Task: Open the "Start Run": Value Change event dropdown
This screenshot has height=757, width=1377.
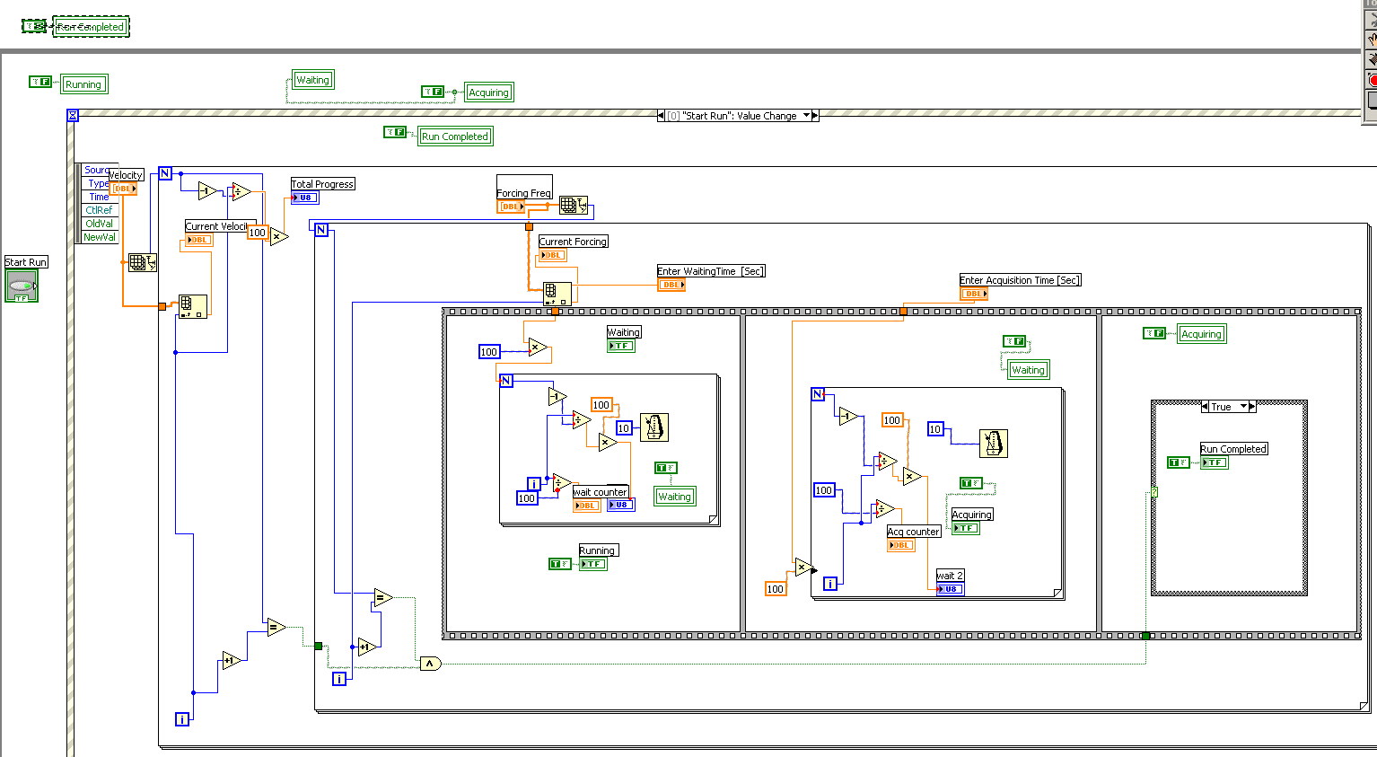Action: (805, 116)
